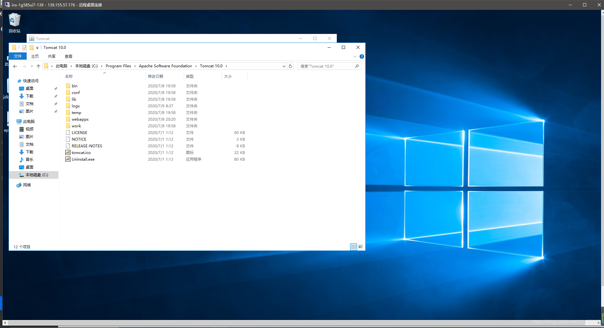Open the Recycle Bin desktop icon

tap(14, 23)
